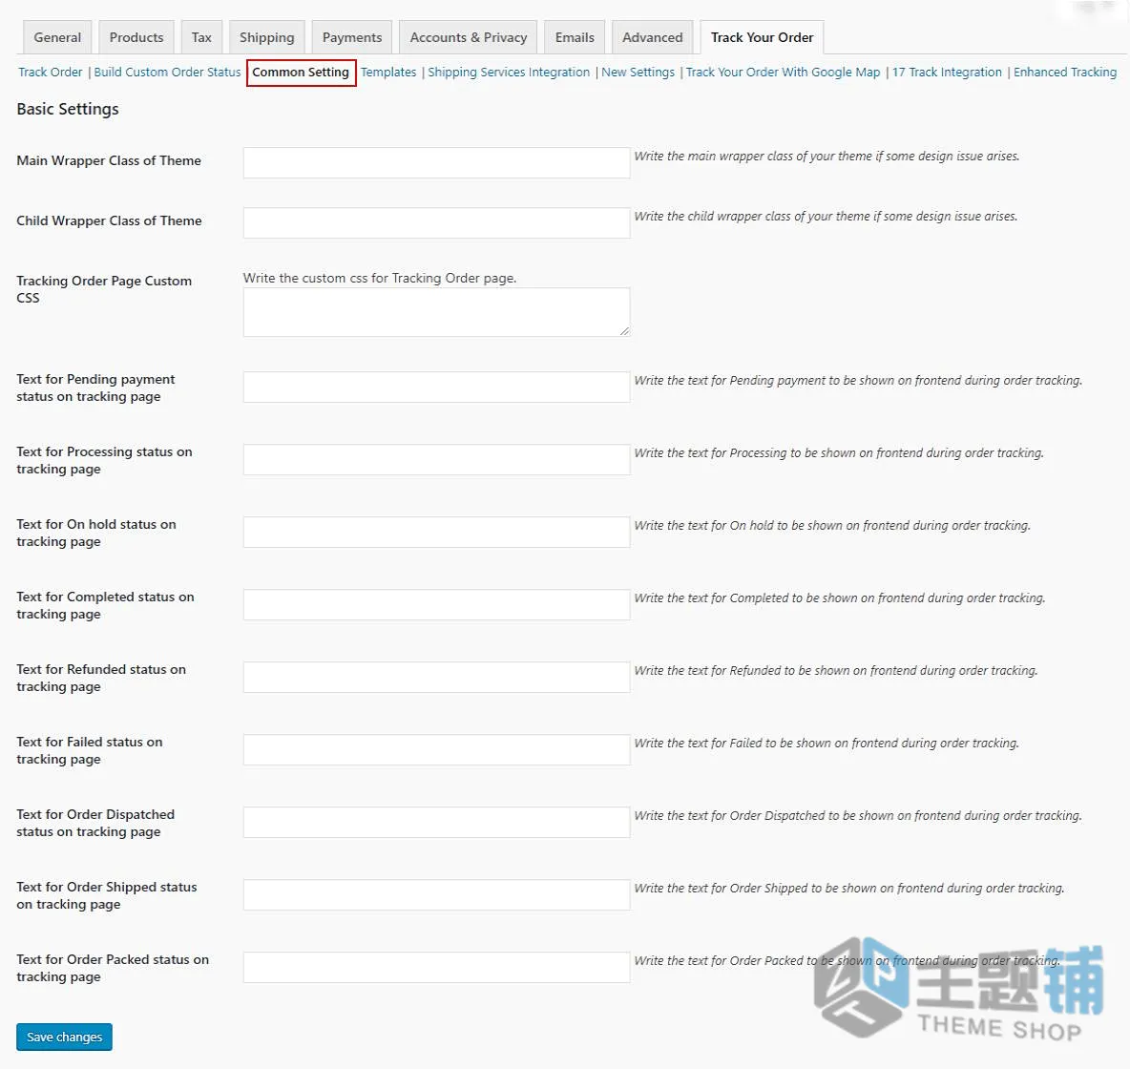This screenshot has height=1069, width=1130.
Task: Open the 17 Track Integration link
Action: 947,73
